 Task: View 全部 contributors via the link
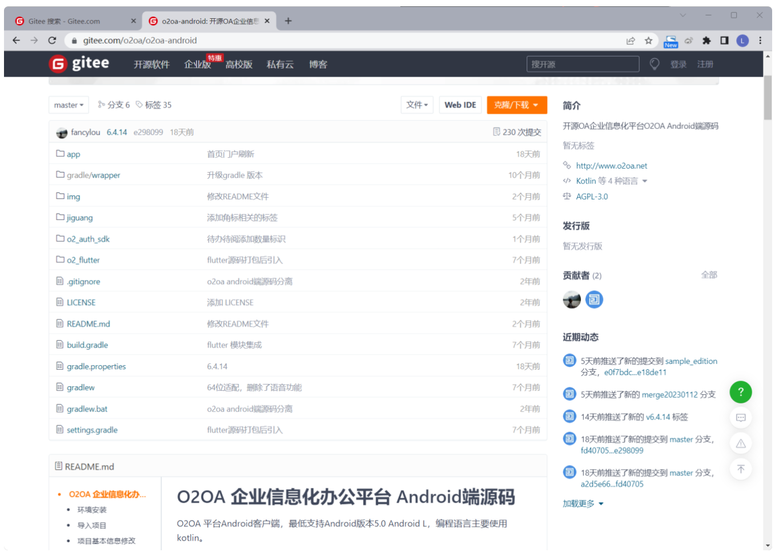(709, 274)
